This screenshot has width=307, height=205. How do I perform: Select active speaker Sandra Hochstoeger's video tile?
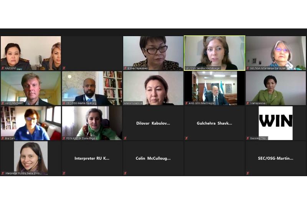215,53
